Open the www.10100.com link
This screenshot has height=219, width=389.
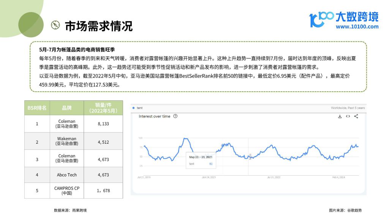(x=357, y=27)
